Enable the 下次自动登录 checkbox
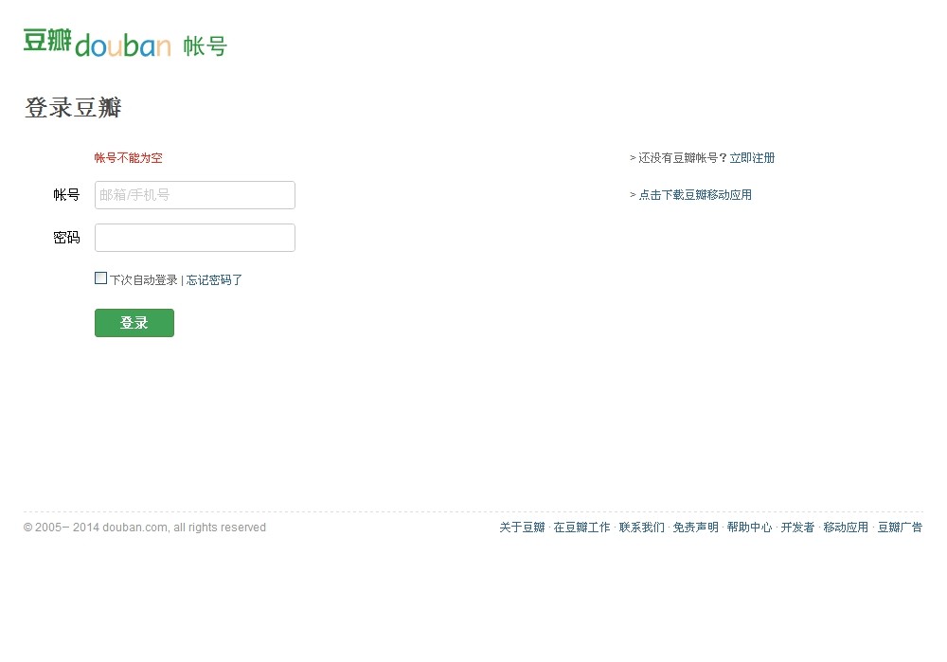 tap(101, 277)
